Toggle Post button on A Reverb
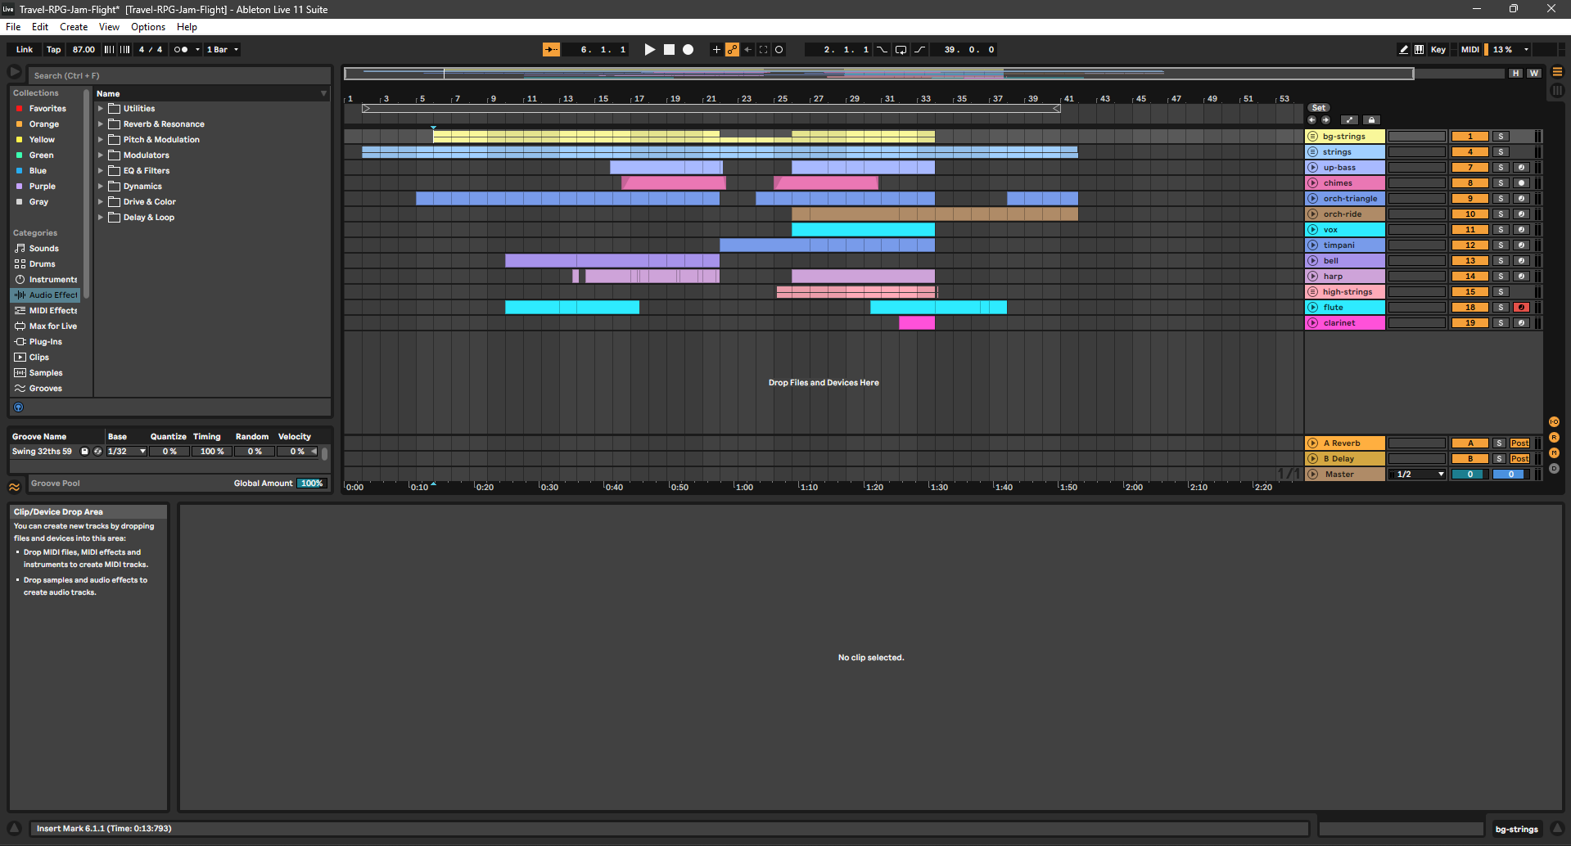The height and width of the screenshot is (846, 1571). click(x=1520, y=443)
